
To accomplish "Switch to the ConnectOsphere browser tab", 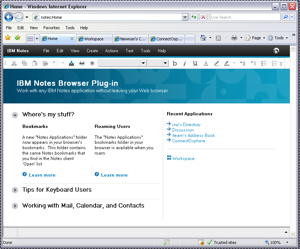I will [x=167, y=39].
